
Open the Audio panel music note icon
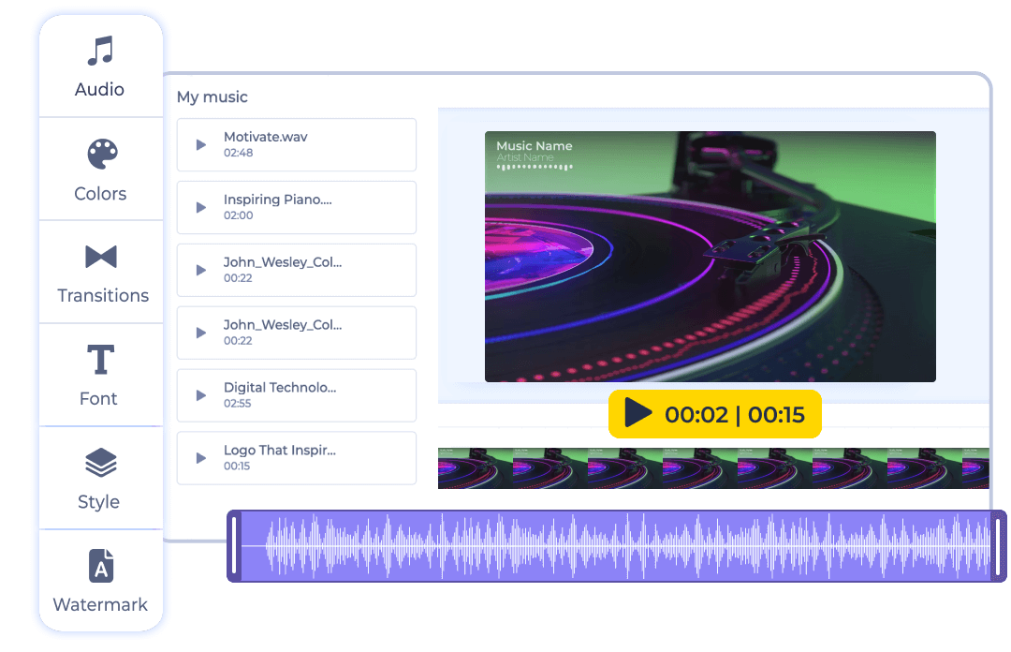click(100, 51)
